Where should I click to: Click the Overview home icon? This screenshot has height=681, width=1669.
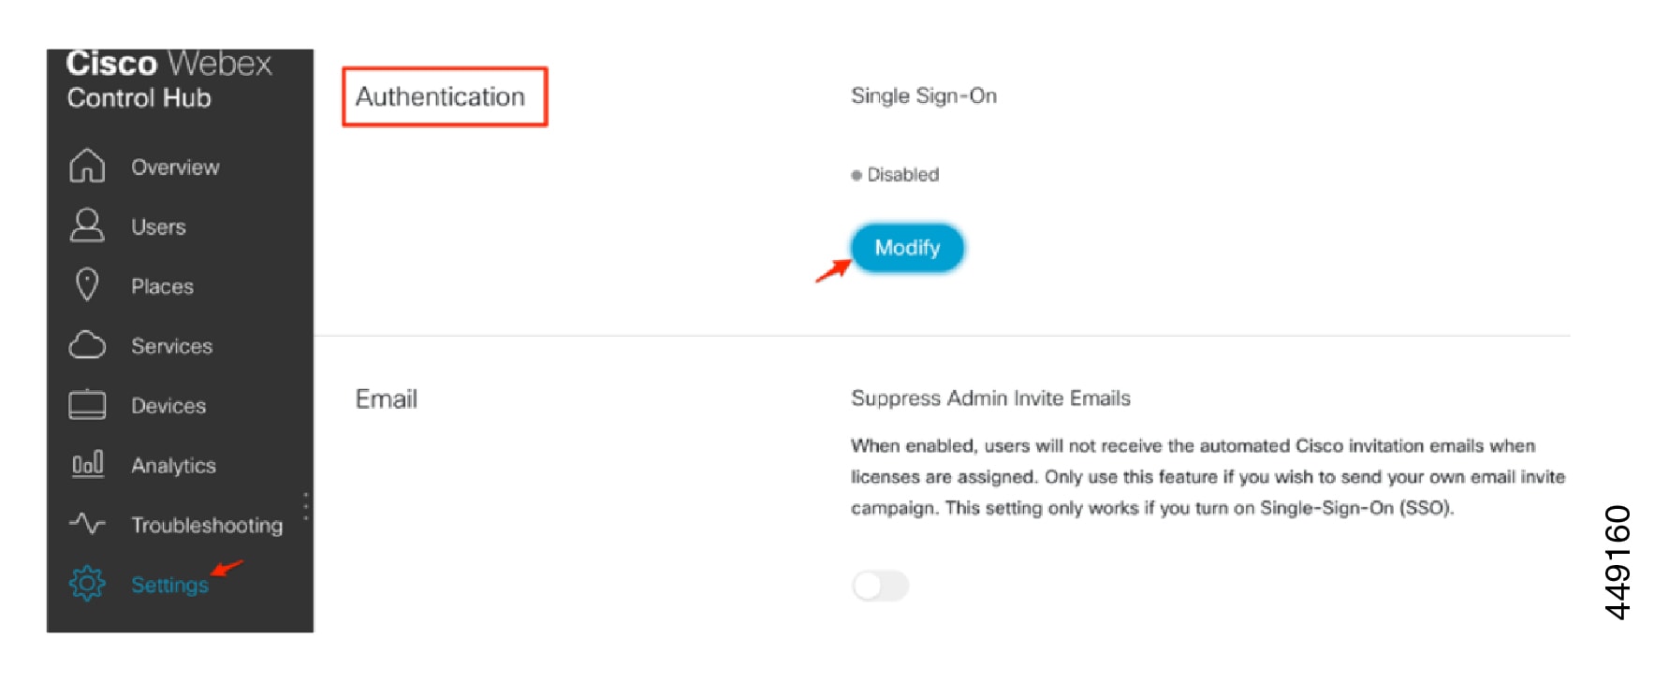point(87,167)
